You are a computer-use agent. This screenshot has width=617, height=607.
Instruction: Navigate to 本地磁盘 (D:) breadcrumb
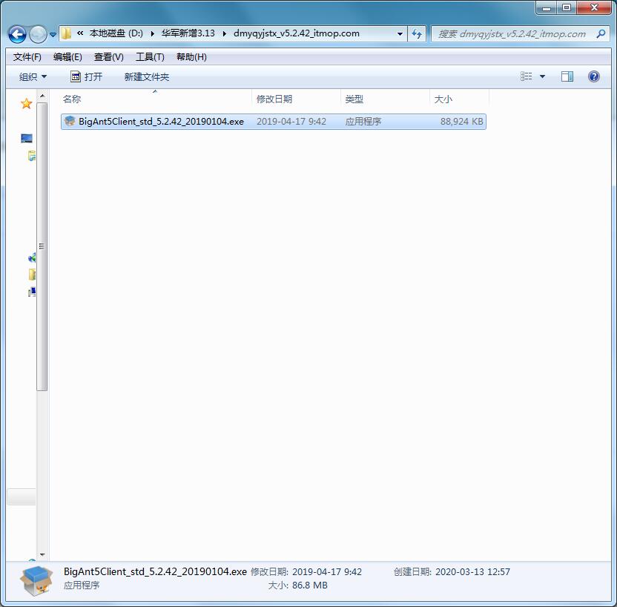click(x=116, y=33)
